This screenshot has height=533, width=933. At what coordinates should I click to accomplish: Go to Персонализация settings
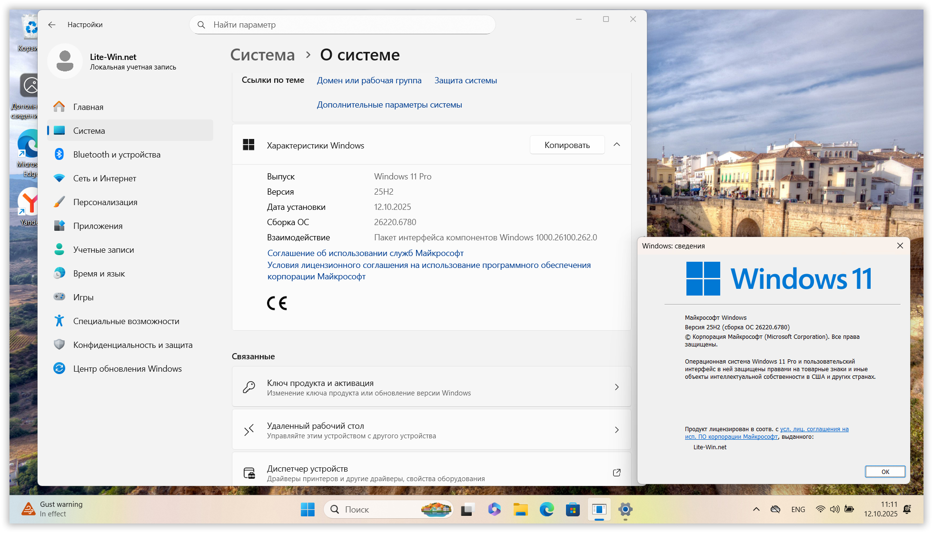coord(105,202)
